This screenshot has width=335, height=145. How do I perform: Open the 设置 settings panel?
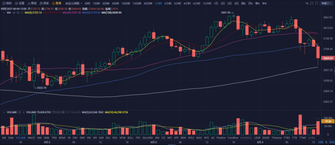[x=19, y=3]
